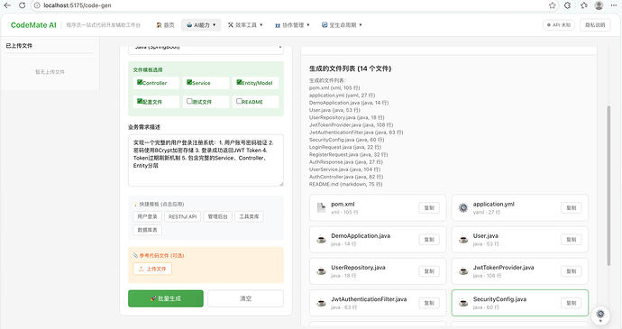The height and width of the screenshot is (329, 622).
Task: Click into the 业务需求描述 text area
Action: point(206,160)
